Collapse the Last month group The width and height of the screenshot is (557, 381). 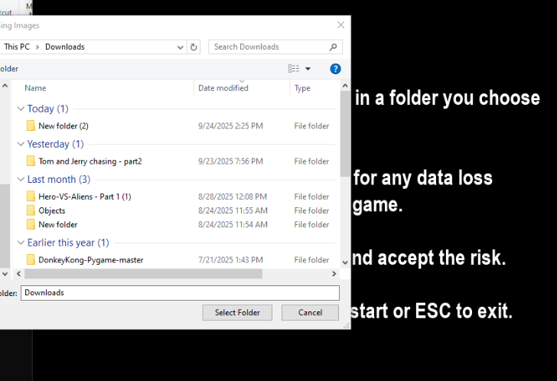coord(21,179)
